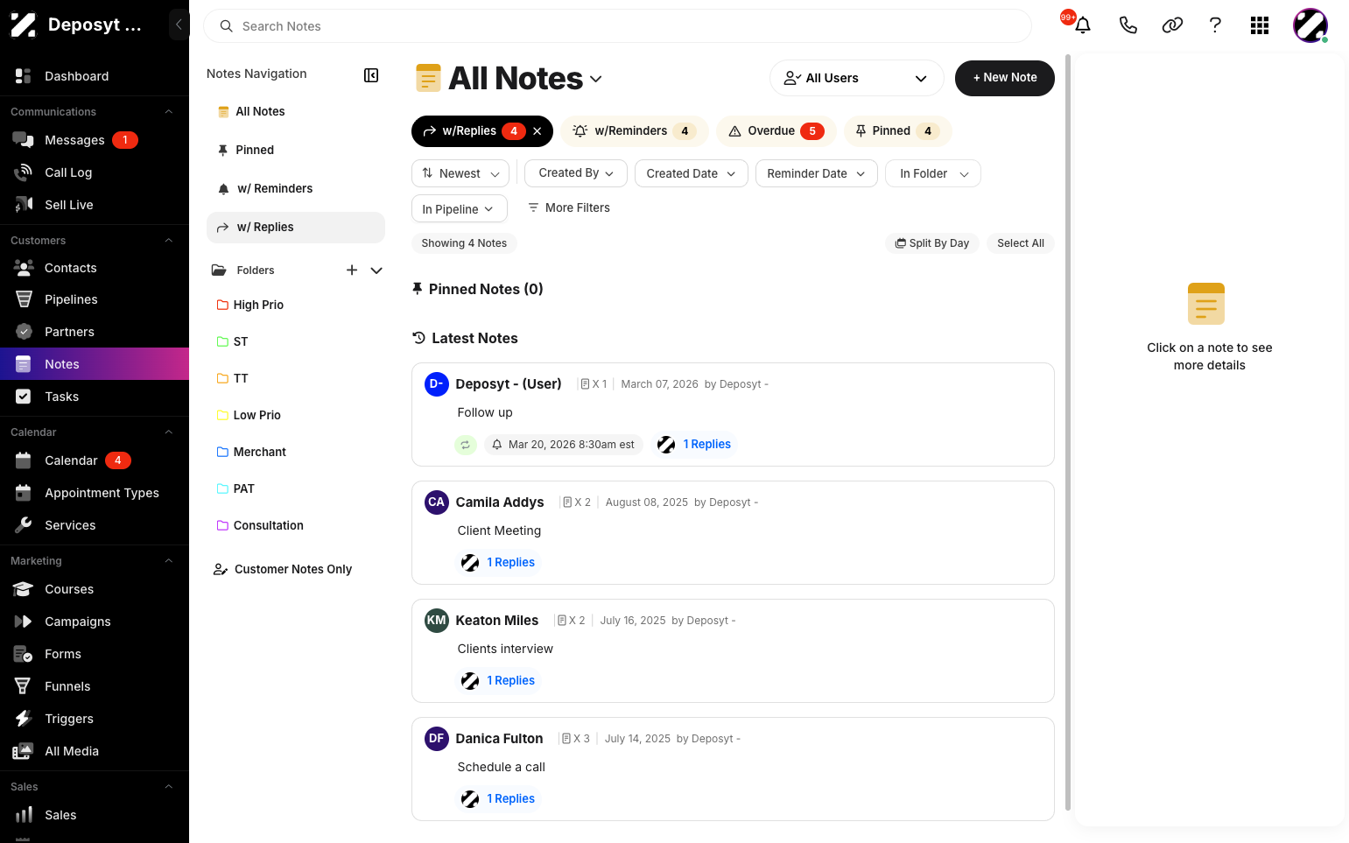
Task: Open Dashboard in the sidebar
Action: [95, 76]
